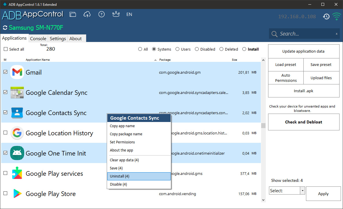Open the About tab

(76, 38)
